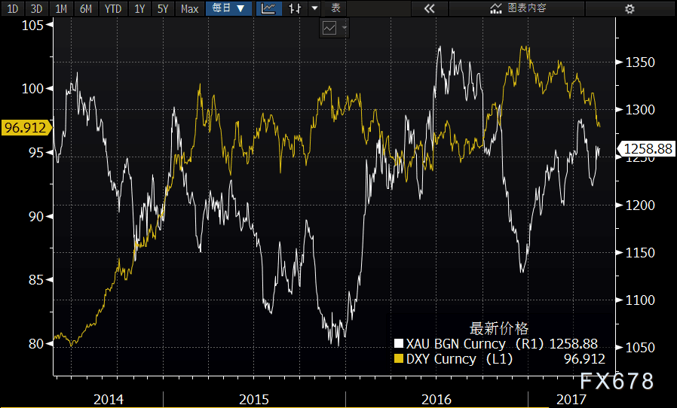
Task: Open the 每日 frequency dropdown
Action: (229, 8)
